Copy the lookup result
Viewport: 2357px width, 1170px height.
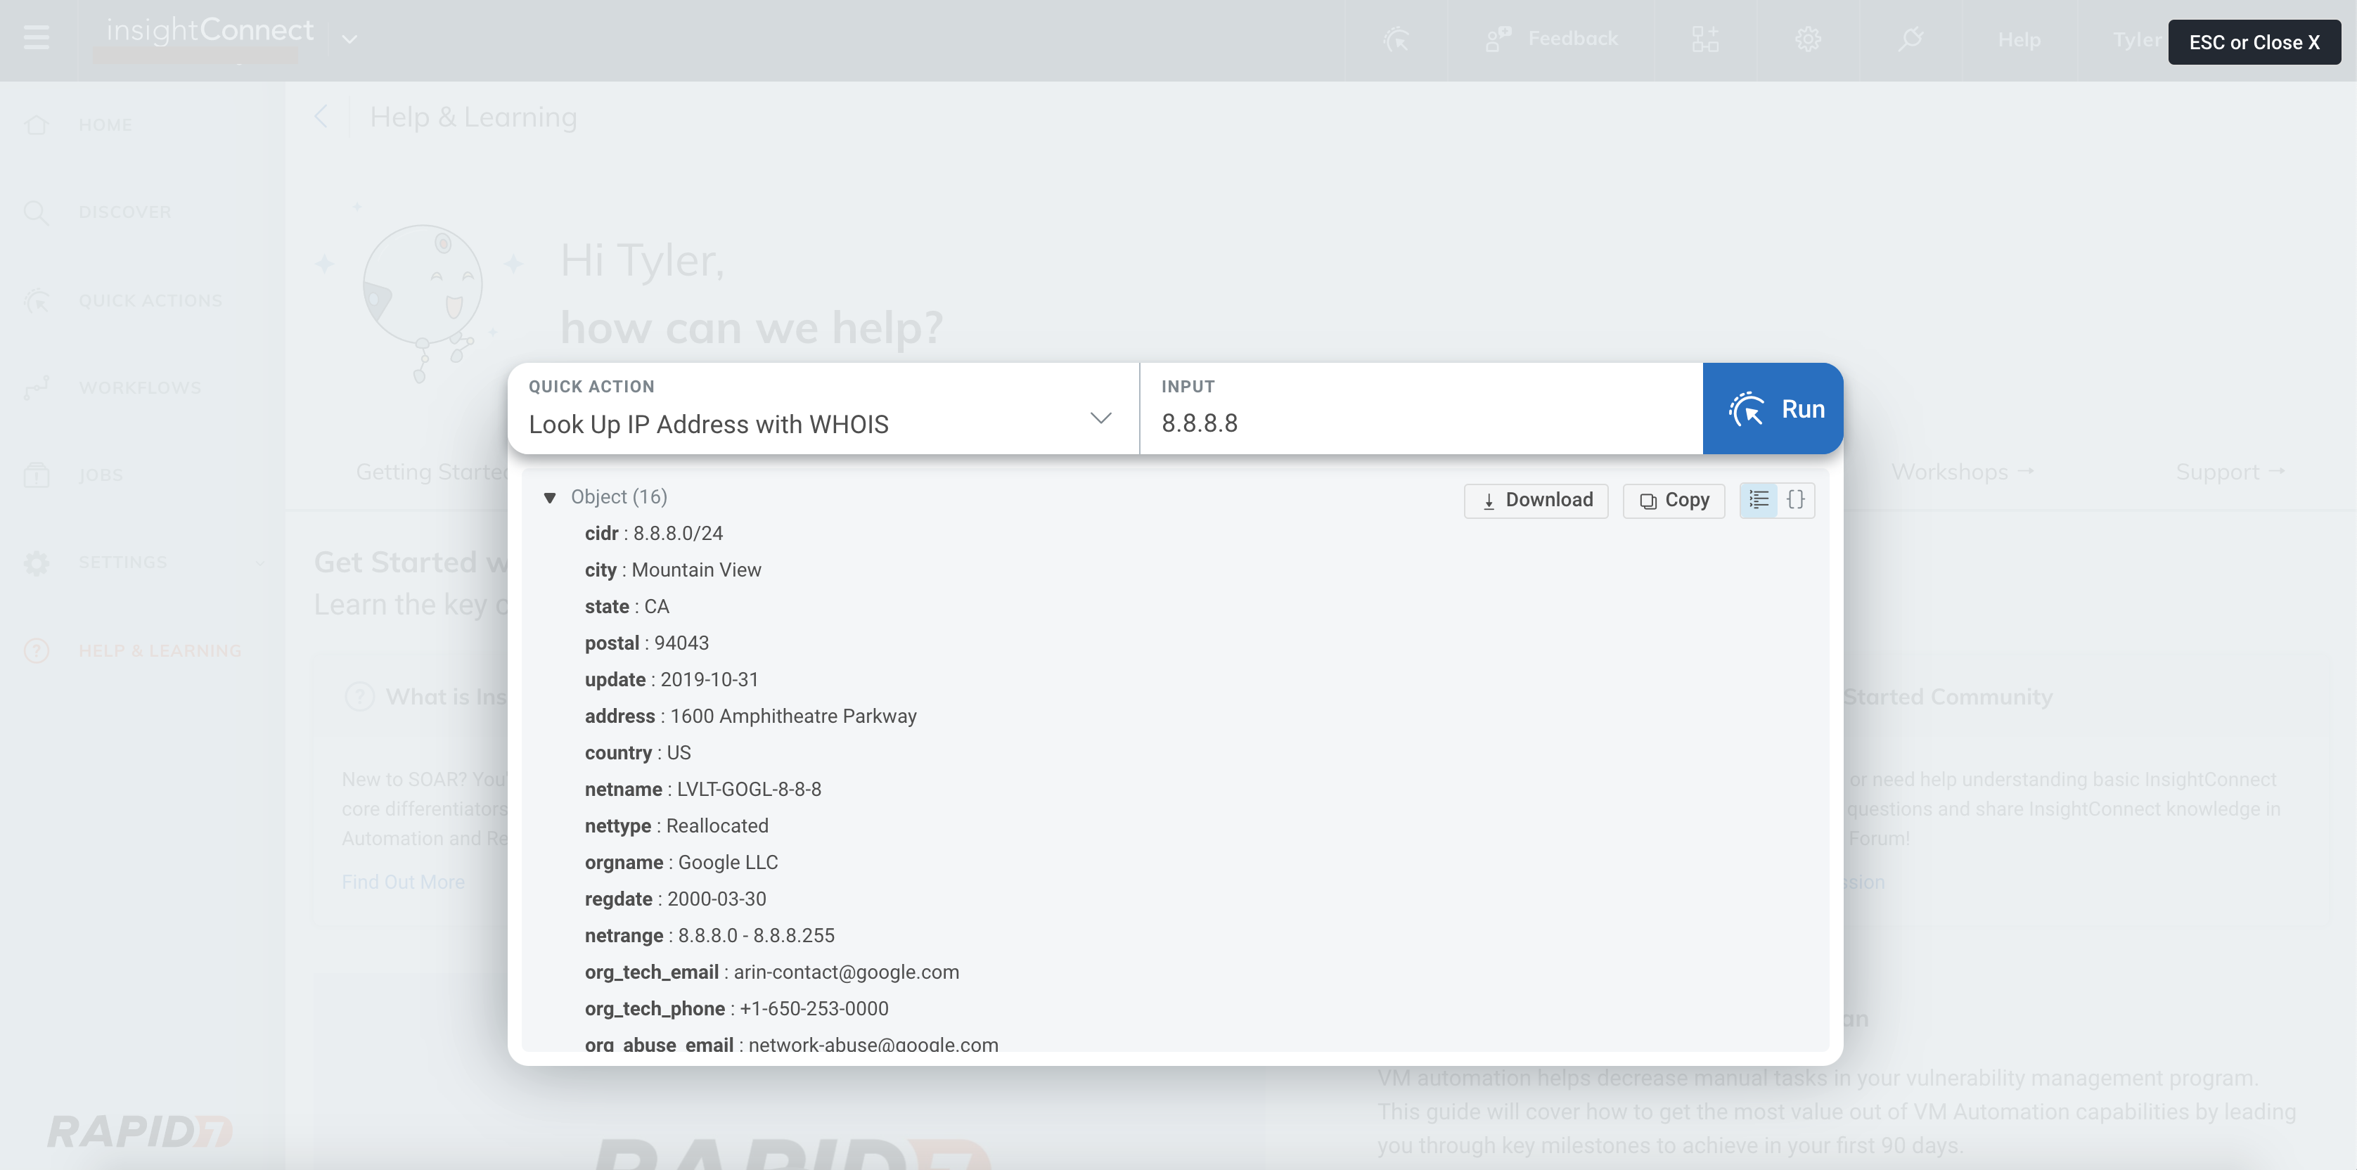(x=1674, y=501)
